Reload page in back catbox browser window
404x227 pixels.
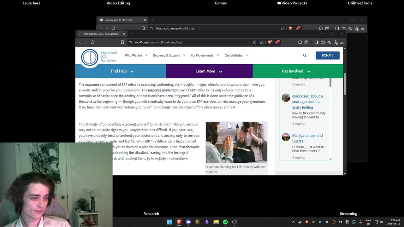click(x=113, y=28)
